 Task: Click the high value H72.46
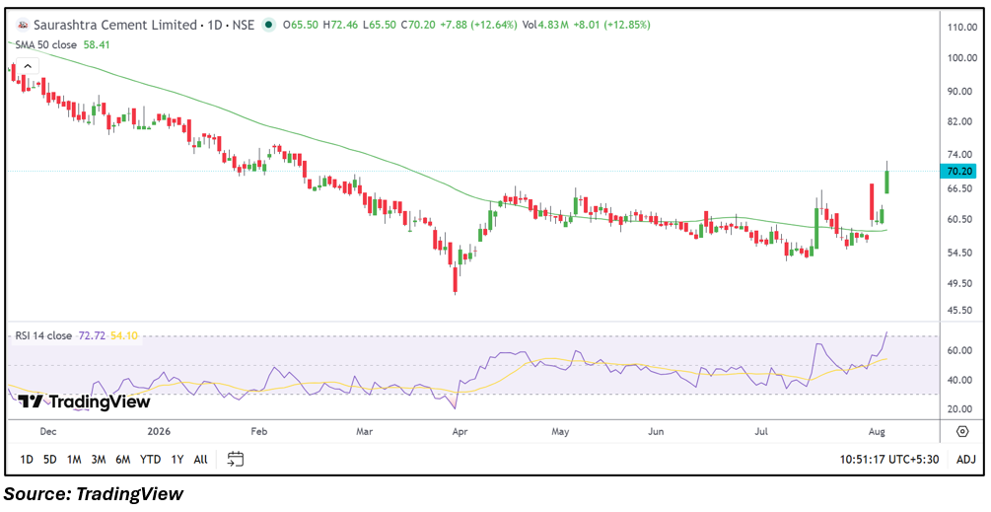pos(339,26)
